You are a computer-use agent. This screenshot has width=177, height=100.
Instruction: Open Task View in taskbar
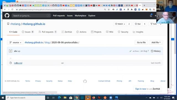53,97
